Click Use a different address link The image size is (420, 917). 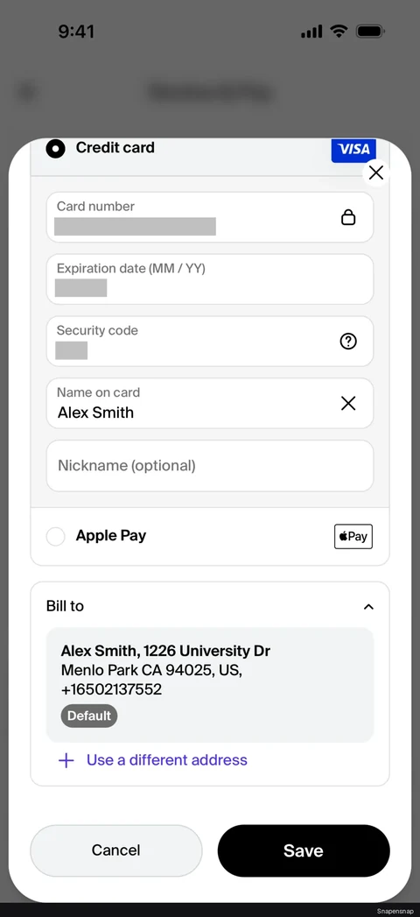(x=167, y=759)
